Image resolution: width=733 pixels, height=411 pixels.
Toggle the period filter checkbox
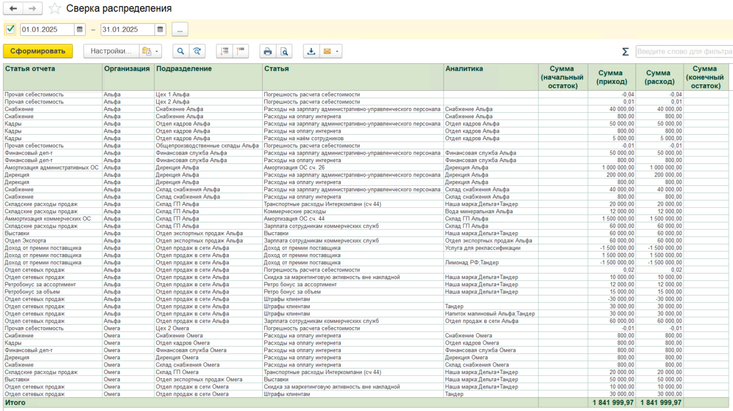pyautogui.click(x=10, y=30)
